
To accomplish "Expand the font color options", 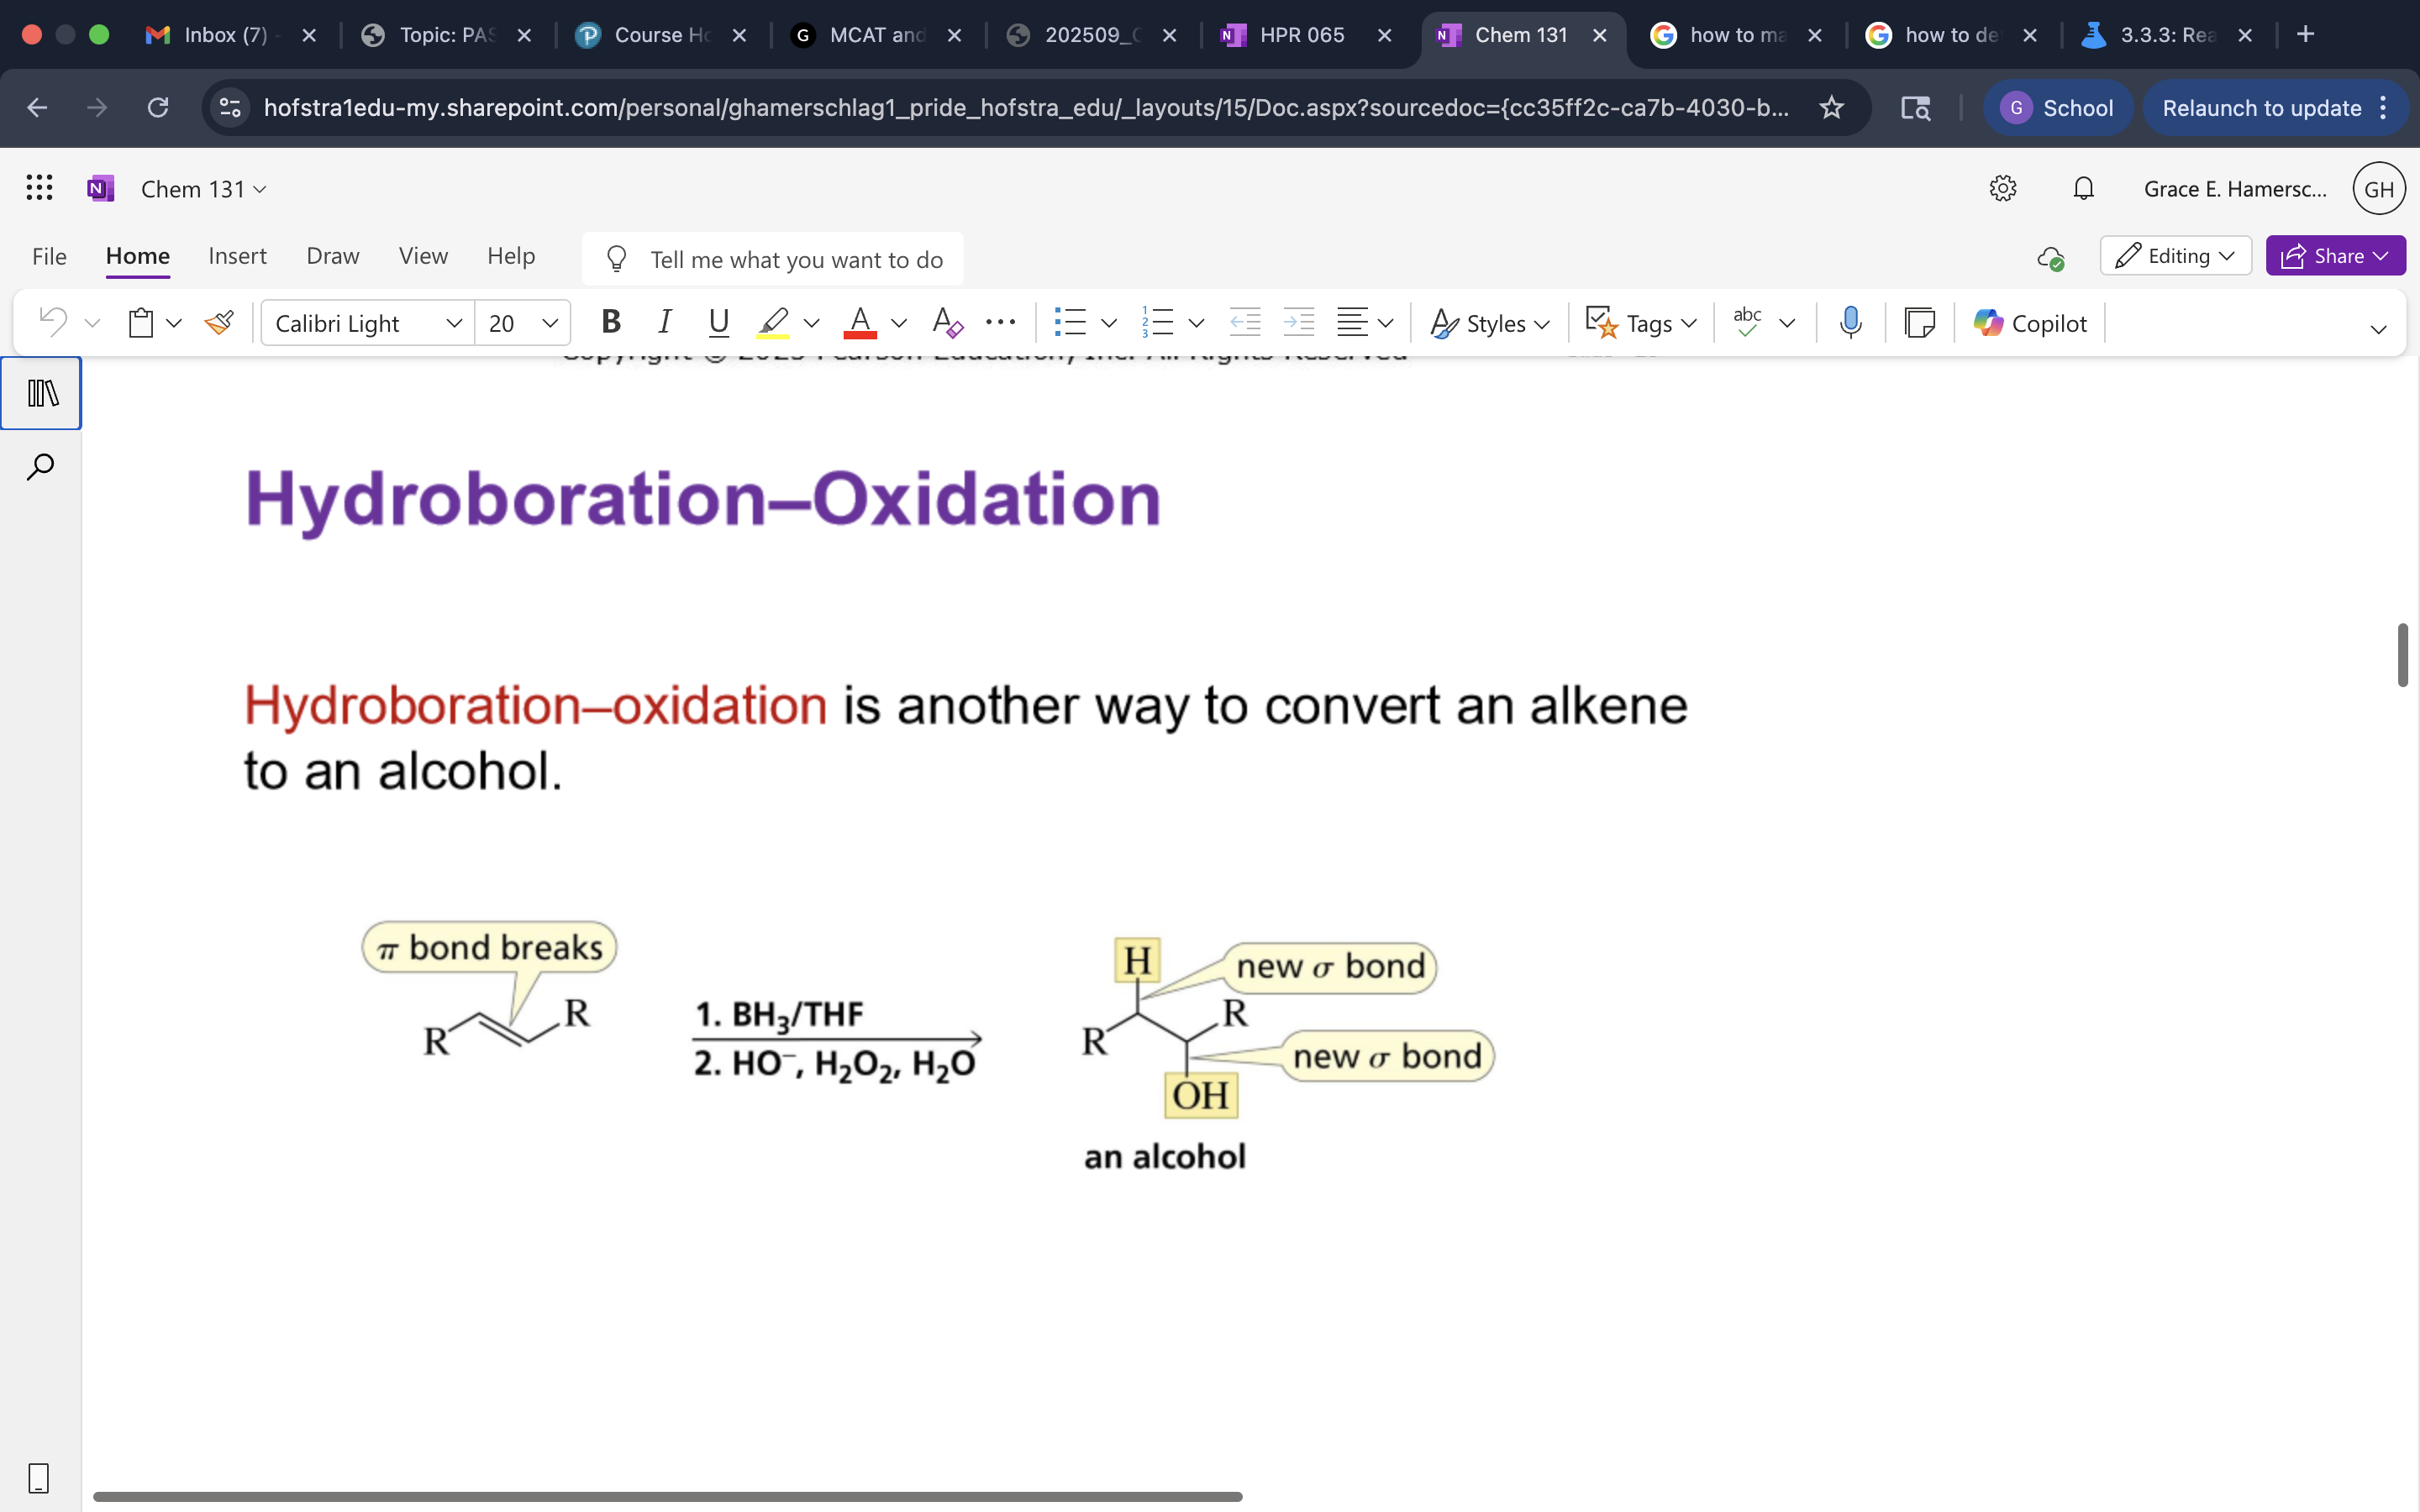I will pos(898,322).
